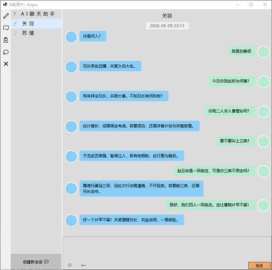Image resolution: width=272 pixels, height=270 pixels.
Task: Click green avatar beside 今日你到此所为何事?
Action: click(263, 82)
